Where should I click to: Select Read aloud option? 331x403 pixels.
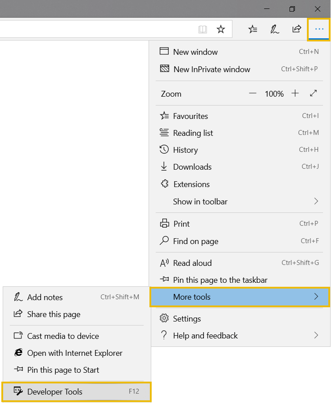point(192,263)
